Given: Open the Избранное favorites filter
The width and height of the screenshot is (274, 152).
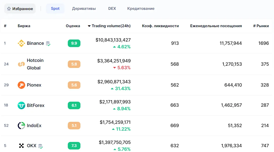Looking at the screenshot, I should pyautogui.click(x=20, y=9).
